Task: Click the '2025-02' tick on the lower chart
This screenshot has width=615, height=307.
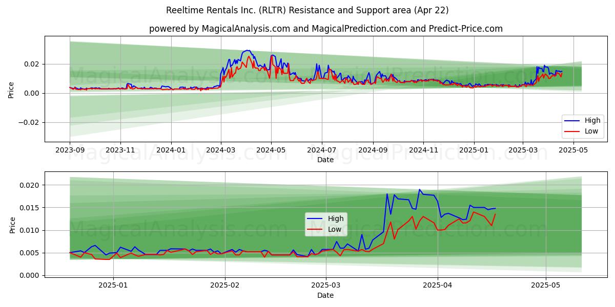Action: (225, 285)
